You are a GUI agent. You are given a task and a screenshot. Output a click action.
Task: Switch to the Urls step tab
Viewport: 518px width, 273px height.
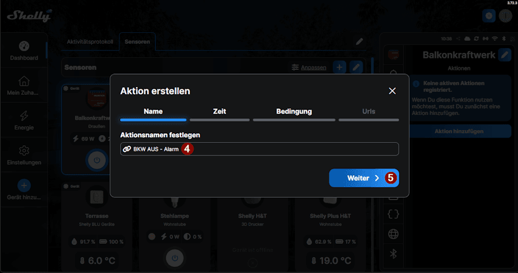coord(369,114)
